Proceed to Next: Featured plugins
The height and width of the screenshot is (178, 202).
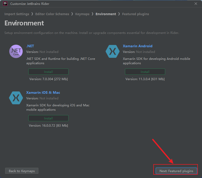click(x=176, y=171)
